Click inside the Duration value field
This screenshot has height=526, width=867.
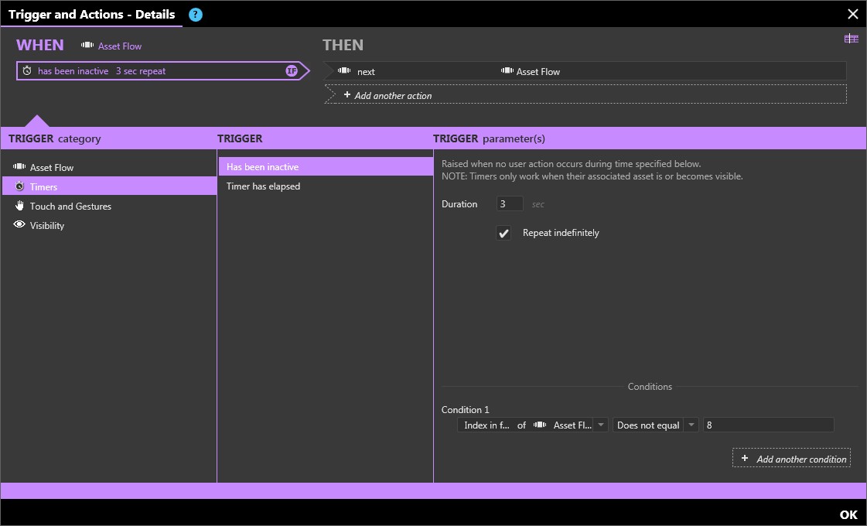pos(510,203)
